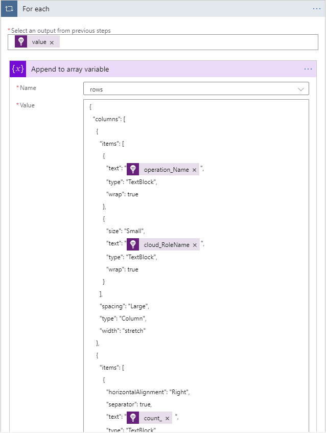
Task: Click the "spacing": "Large" line in Value
Action: point(124,306)
